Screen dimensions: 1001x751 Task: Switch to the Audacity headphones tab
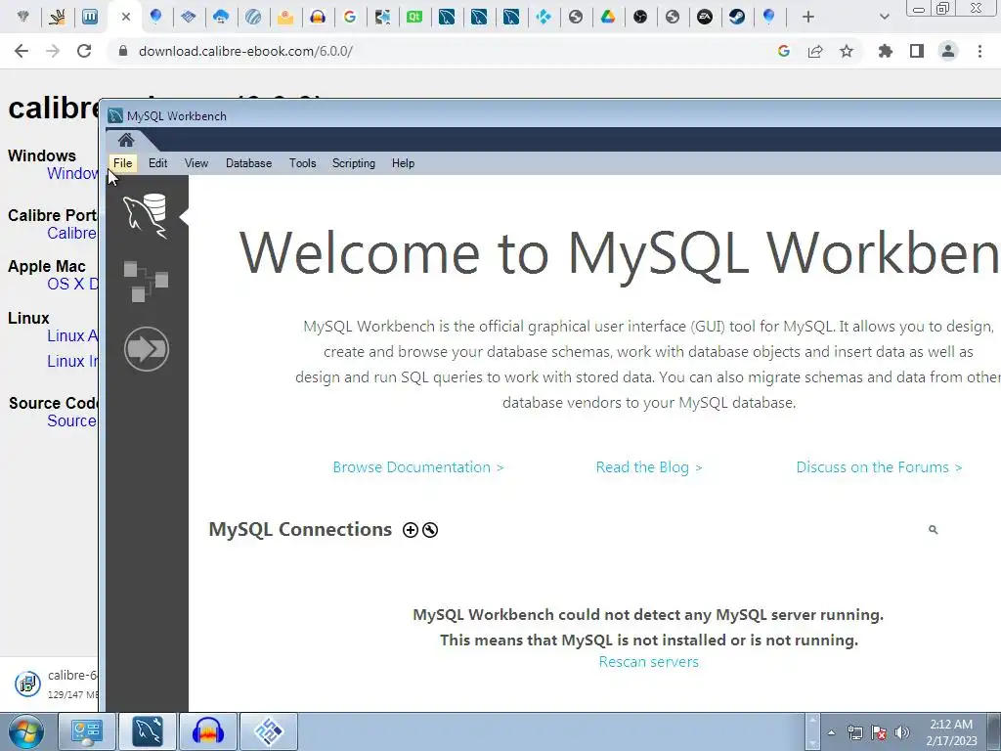point(318,18)
